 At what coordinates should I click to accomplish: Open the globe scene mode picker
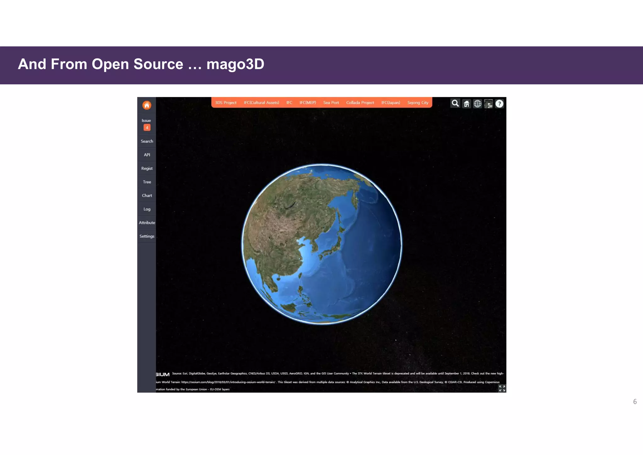pos(478,104)
